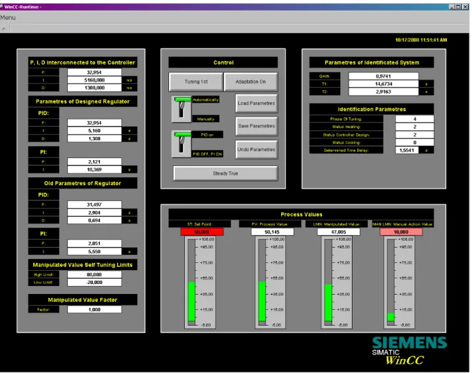Select old PI I field 5,550
The image size is (472, 373).
pyautogui.click(x=94, y=251)
